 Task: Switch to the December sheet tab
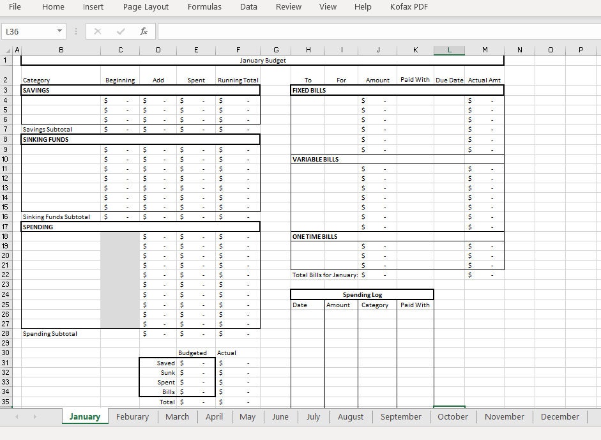pyautogui.click(x=559, y=416)
